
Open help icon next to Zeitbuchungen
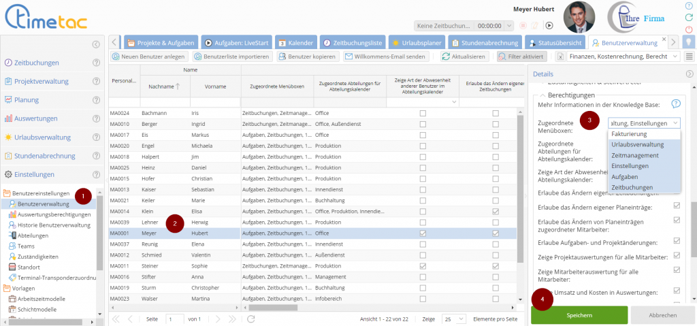click(x=96, y=63)
